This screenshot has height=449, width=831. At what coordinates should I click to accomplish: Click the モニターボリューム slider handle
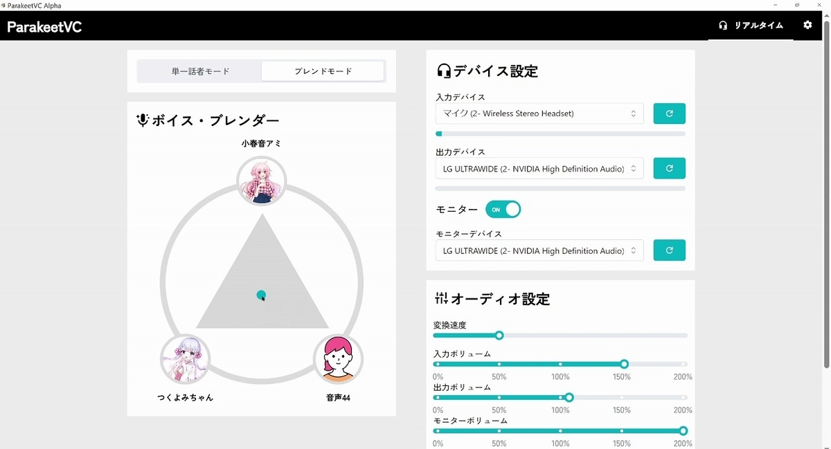click(683, 431)
